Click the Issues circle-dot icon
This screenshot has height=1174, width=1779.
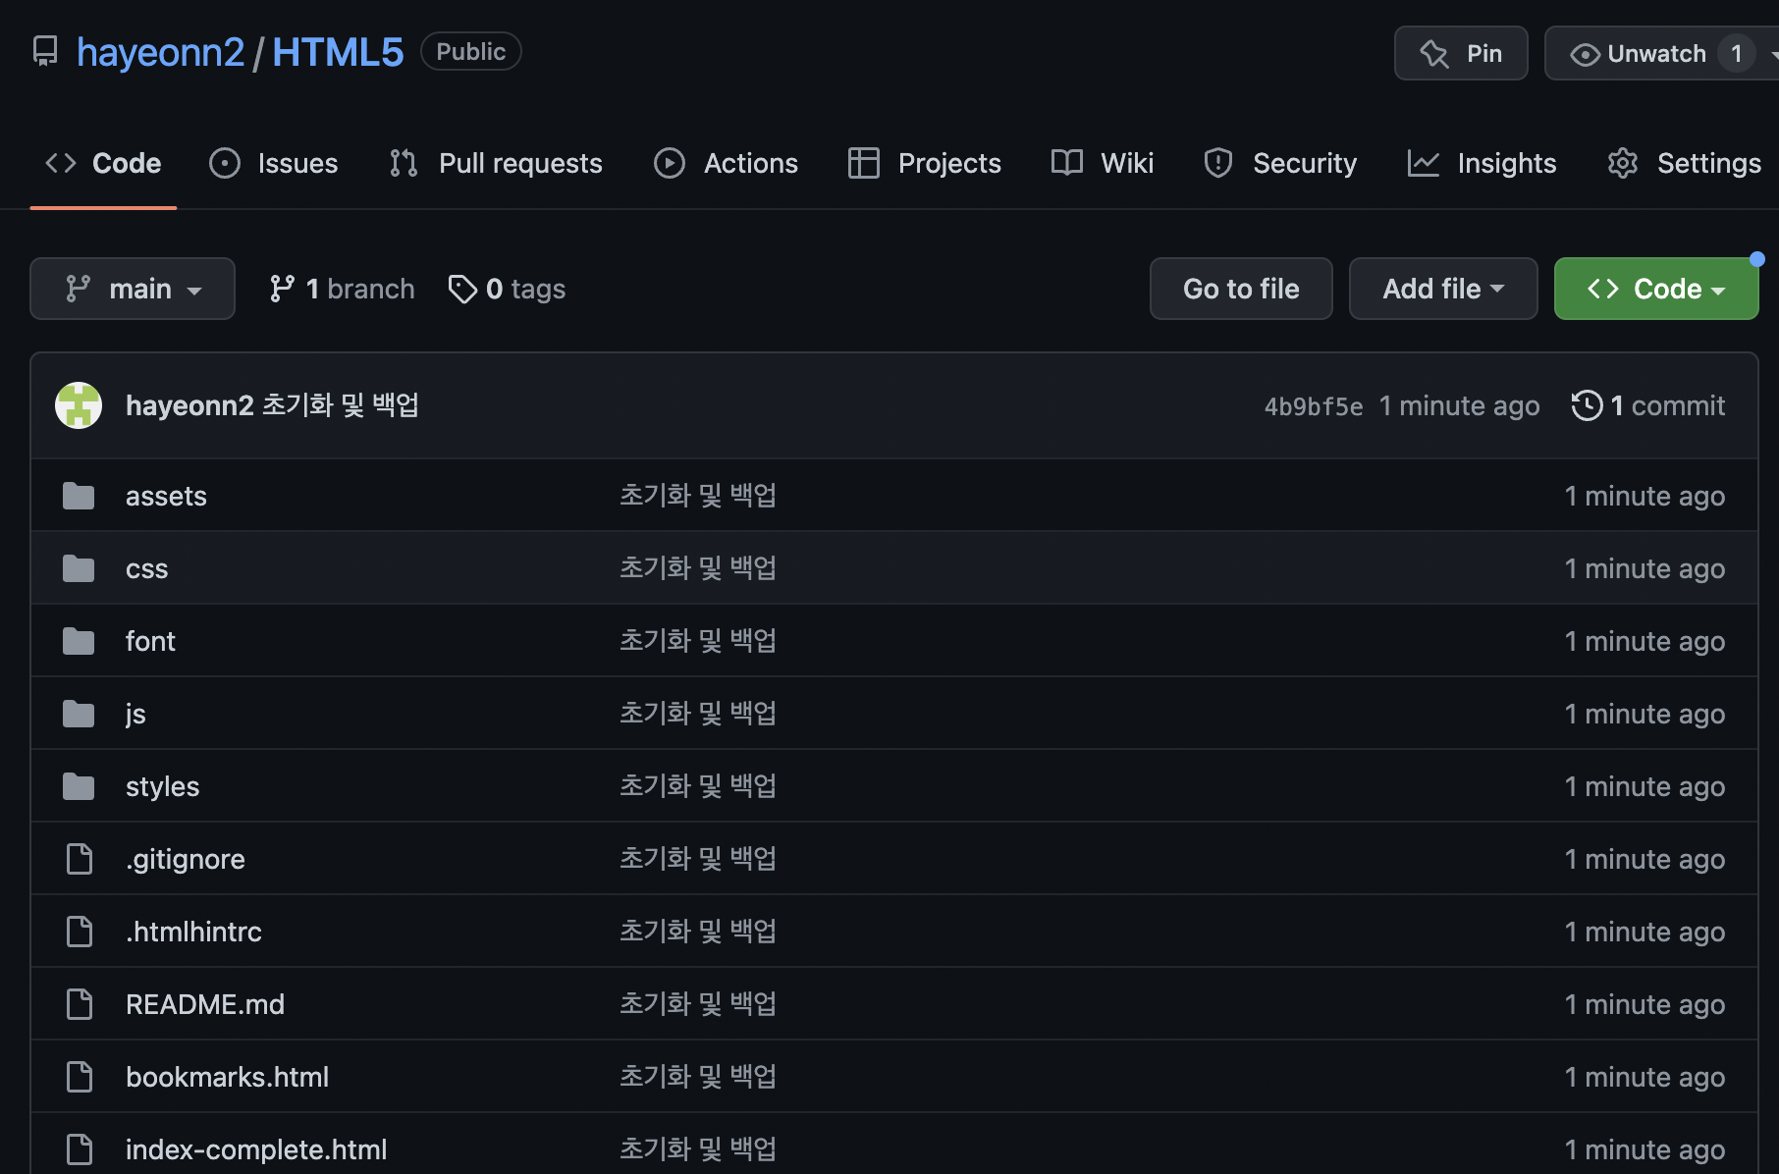(225, 163)
